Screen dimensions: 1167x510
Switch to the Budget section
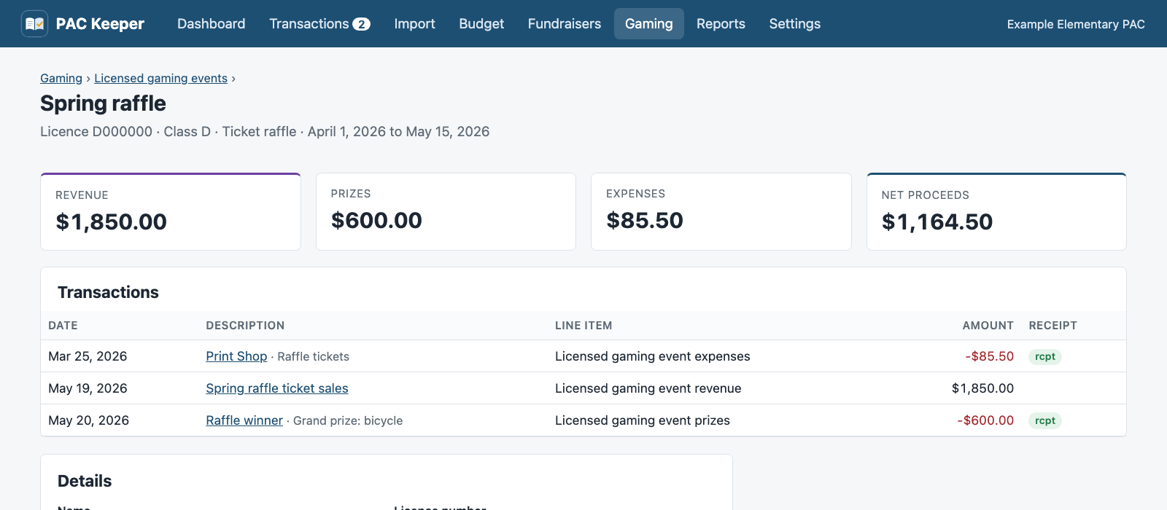[x=481, y=24]
